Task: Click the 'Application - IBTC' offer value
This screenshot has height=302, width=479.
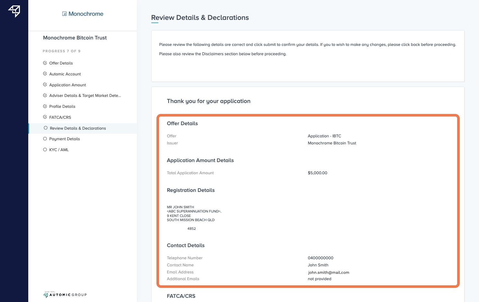Action: pyautogui.click(x=324, y=136)
